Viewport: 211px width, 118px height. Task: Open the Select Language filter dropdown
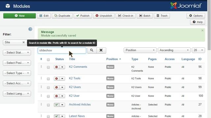(x=17, y=93)
